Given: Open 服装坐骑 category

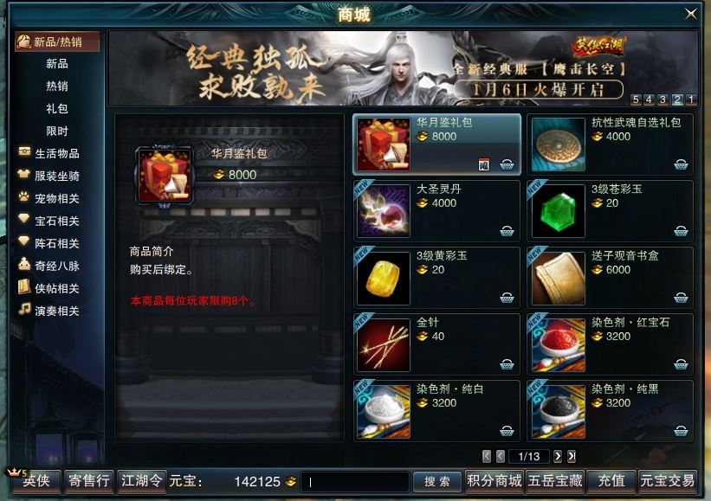Looking at the screenshot, I should click(x=49, y=176).
